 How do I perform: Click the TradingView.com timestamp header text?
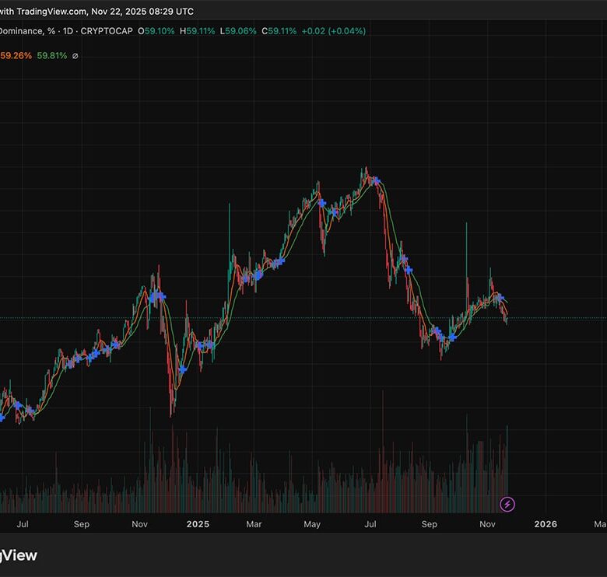(x=97, y=12)
